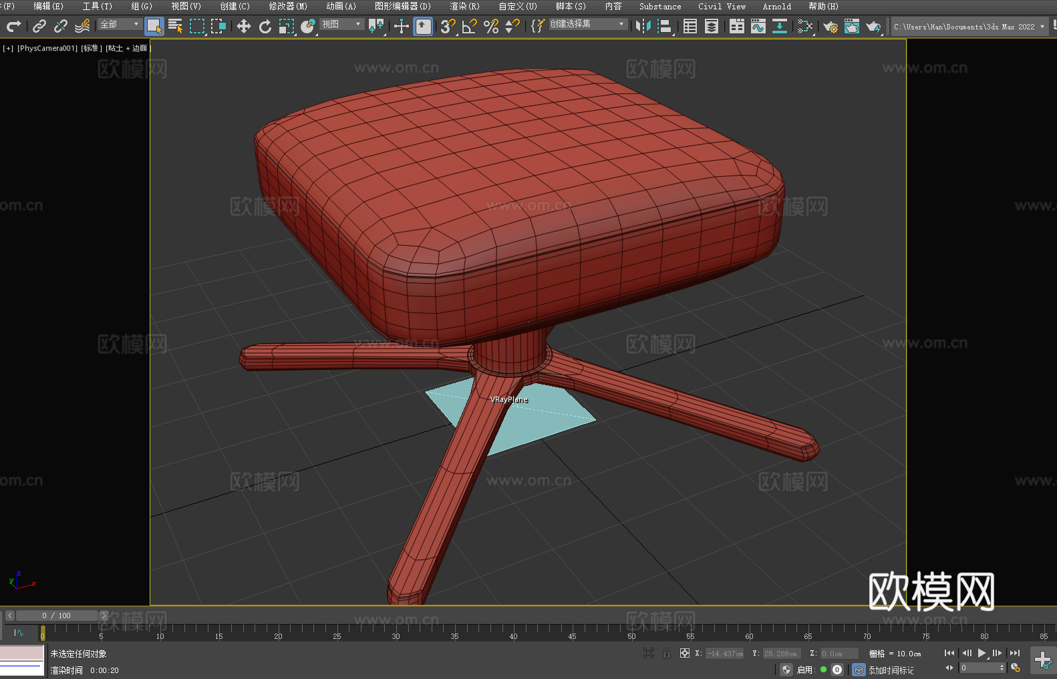Open the 编辑(E) menu

[49, 6]
